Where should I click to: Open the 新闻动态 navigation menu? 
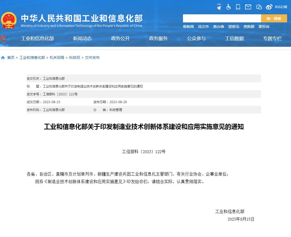[82, 39]
